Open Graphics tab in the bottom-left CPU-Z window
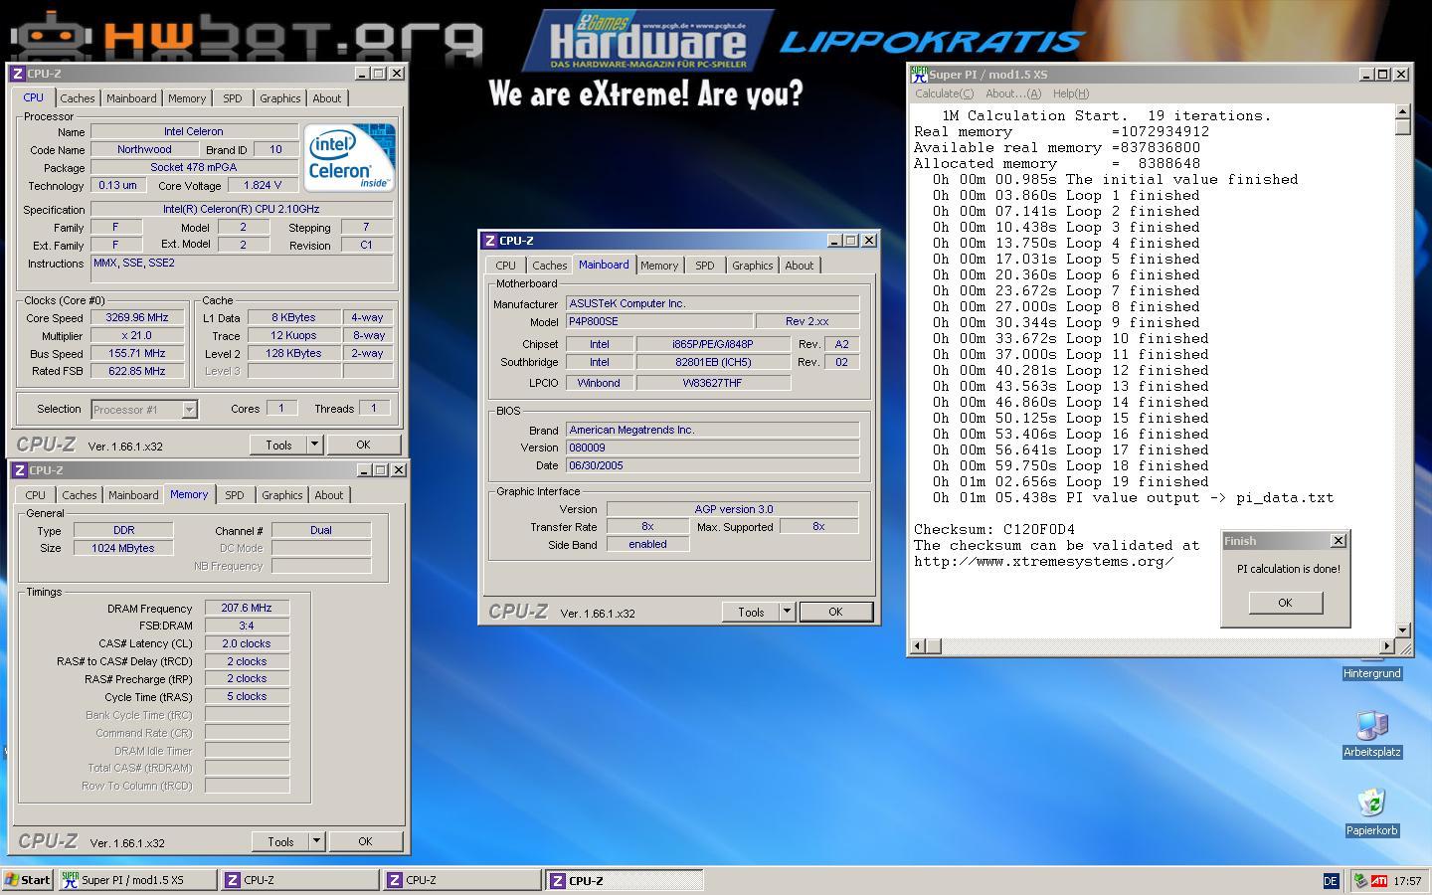The height and width of the screenshot is (895, 1432). [281, 495]
